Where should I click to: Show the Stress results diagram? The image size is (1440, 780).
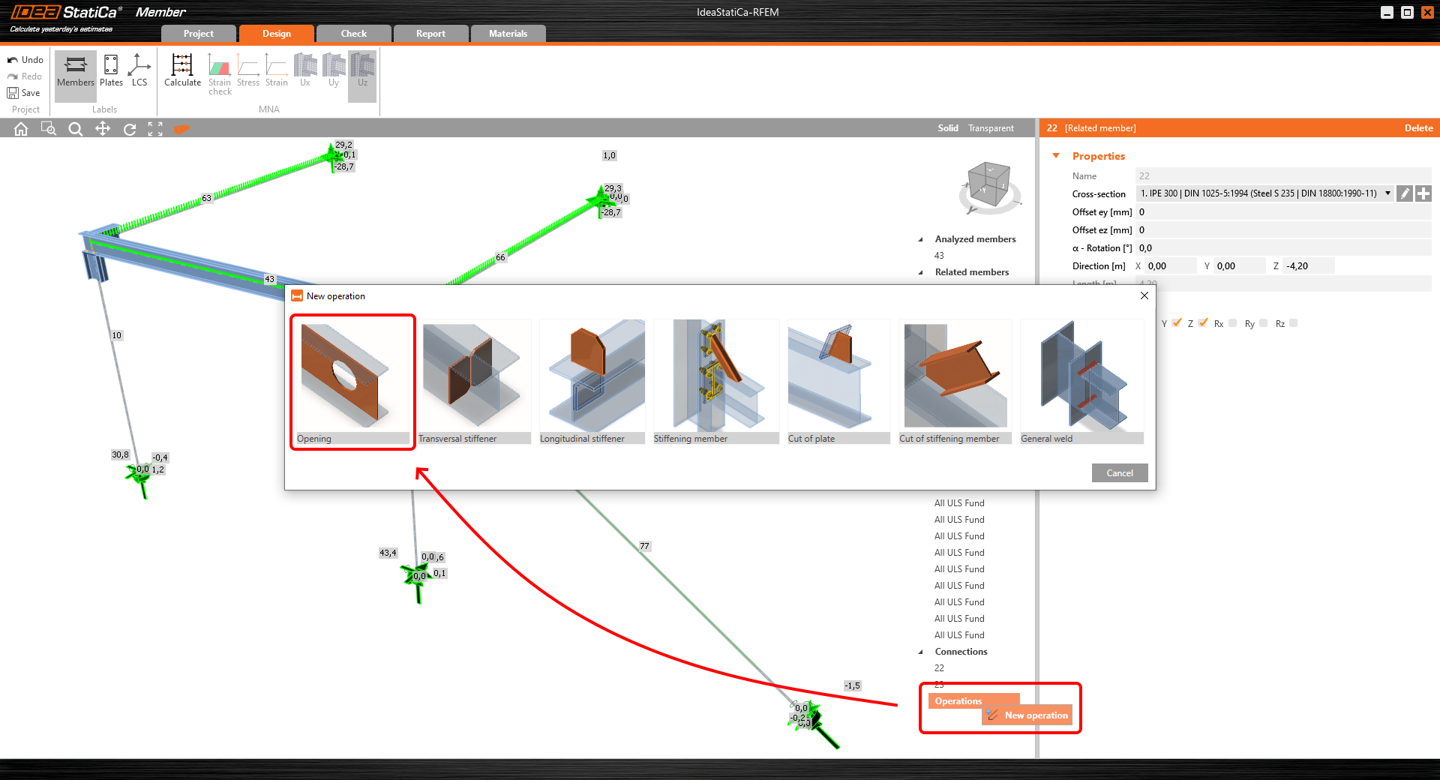(x=248, y=72)
